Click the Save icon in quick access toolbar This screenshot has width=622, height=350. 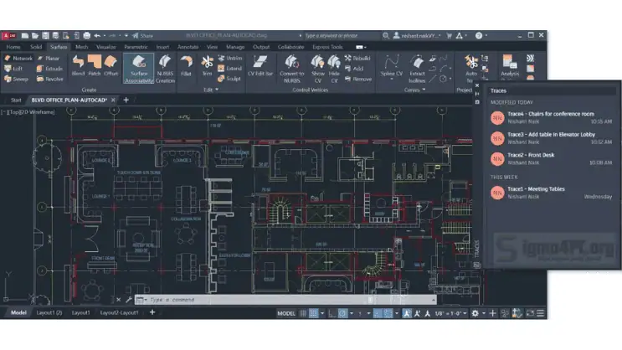(x=45, y=36)
